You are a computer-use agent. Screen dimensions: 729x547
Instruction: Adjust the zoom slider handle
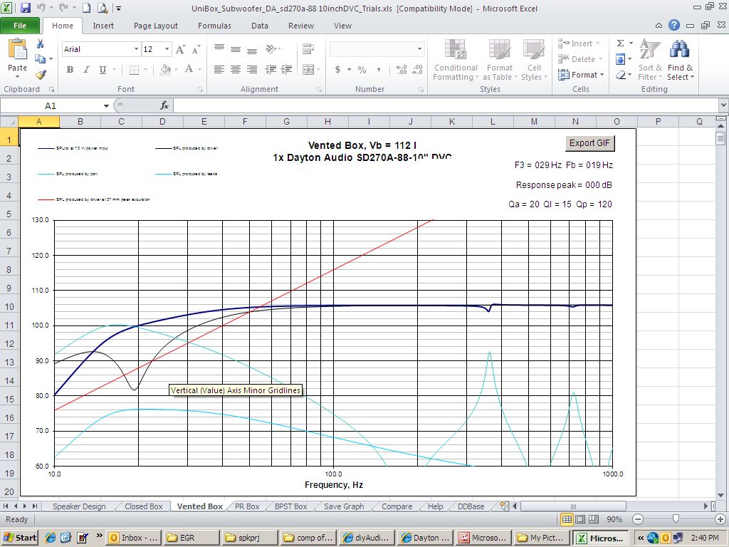pyautogui.click(x=676, y=519)
